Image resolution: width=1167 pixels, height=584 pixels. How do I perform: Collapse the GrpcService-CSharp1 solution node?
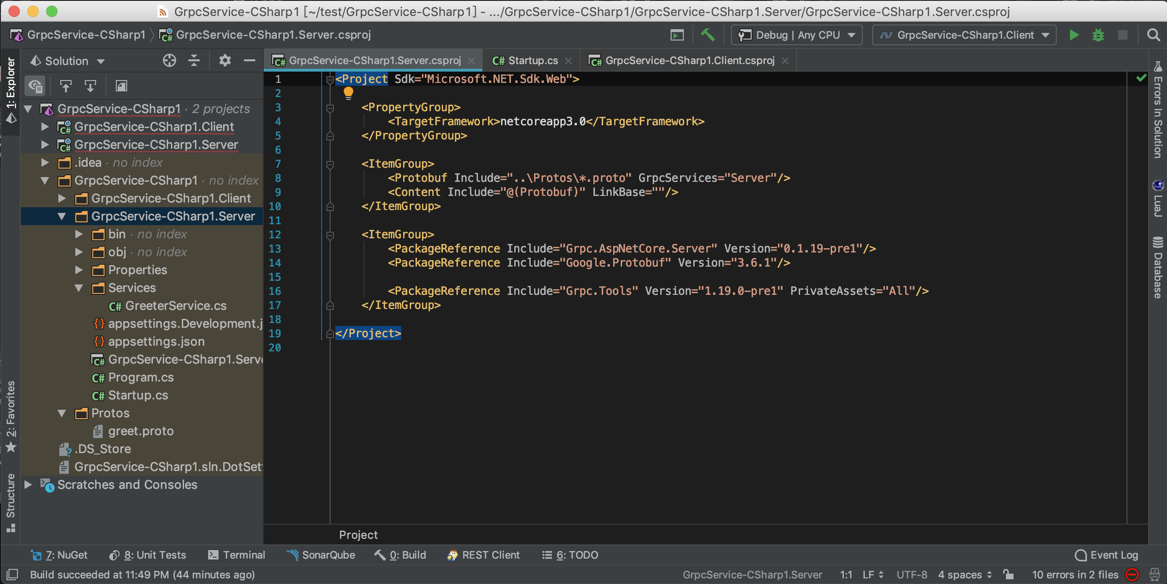click(28, 109)
